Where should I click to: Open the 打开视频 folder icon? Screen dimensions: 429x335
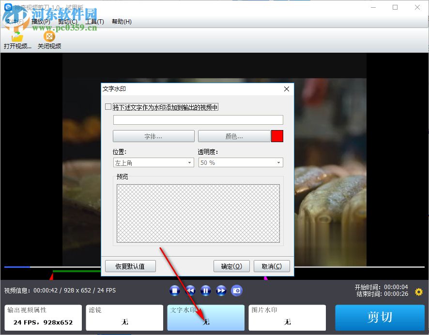(17, 36)
